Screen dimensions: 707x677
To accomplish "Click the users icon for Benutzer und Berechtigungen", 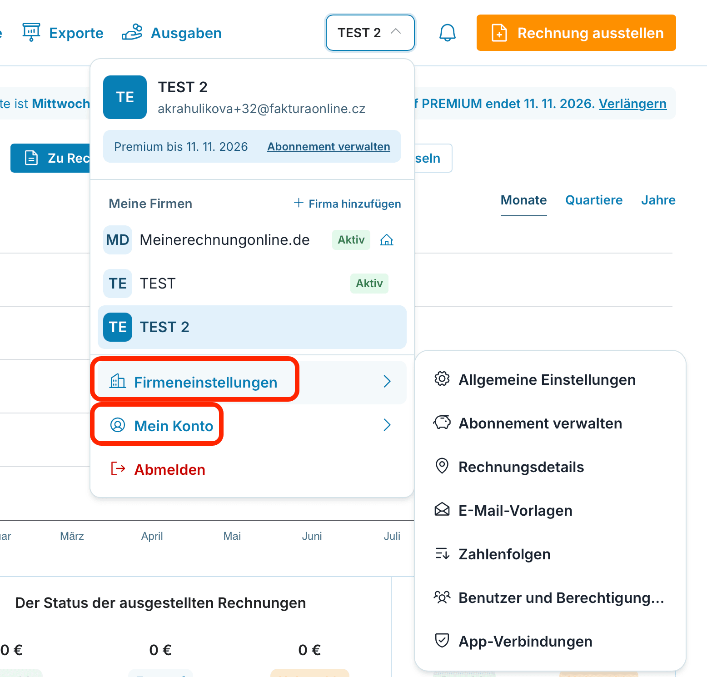I will tap(442, 597).
